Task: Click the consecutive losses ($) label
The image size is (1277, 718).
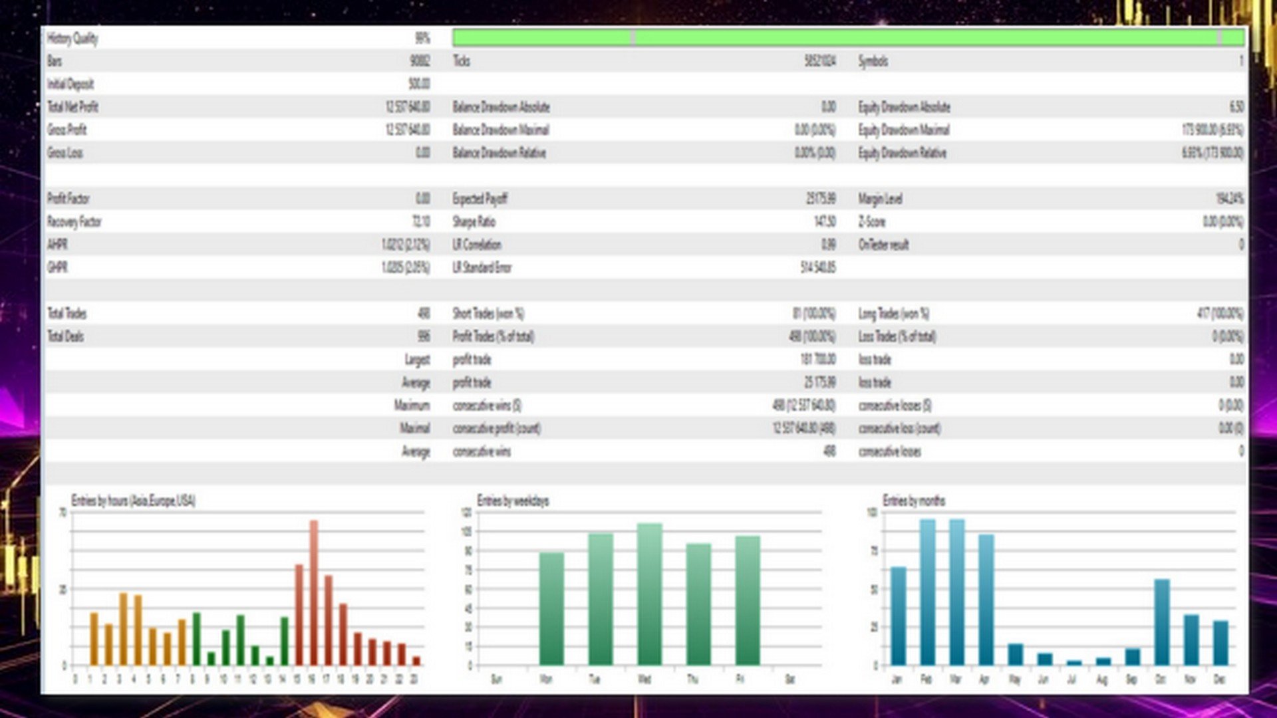Action: tap(895, 406)
